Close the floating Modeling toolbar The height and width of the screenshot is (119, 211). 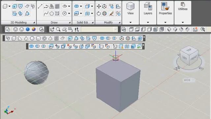(x=144, y=37)
